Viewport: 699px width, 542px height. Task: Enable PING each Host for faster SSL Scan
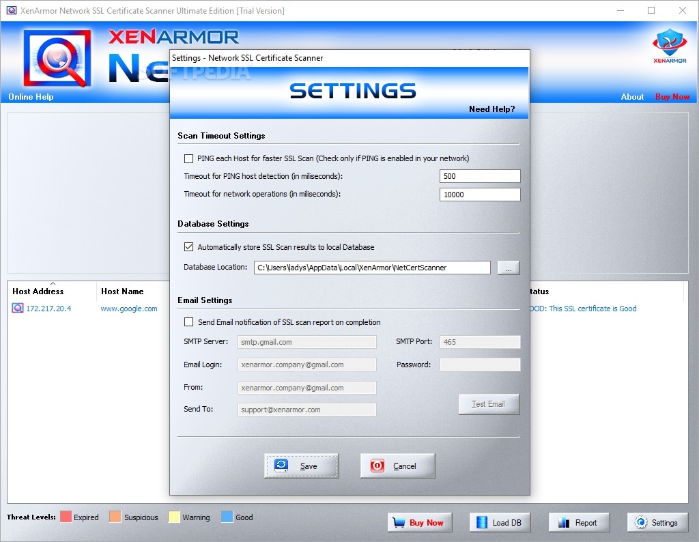(188, 158)
